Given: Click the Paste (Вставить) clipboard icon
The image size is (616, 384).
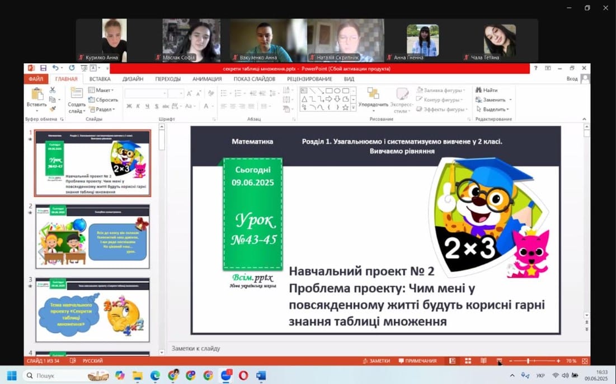Looking at the screenshot, I should click(x=37, y=95).
